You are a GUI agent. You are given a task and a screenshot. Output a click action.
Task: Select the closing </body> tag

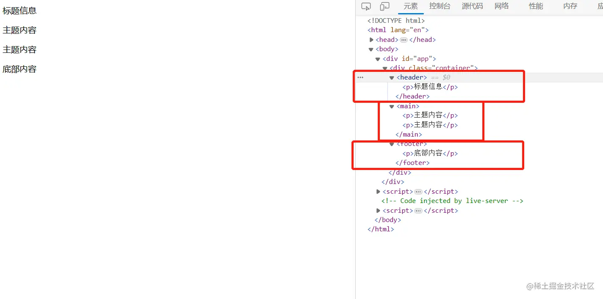(387, 220)
